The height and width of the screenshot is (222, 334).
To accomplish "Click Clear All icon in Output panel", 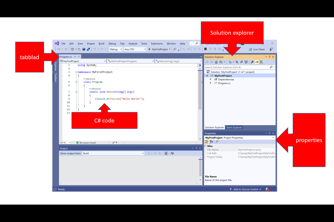I will coord(166,153).
